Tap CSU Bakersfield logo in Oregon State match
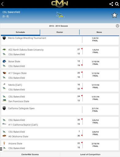 [x=4, y=77]
